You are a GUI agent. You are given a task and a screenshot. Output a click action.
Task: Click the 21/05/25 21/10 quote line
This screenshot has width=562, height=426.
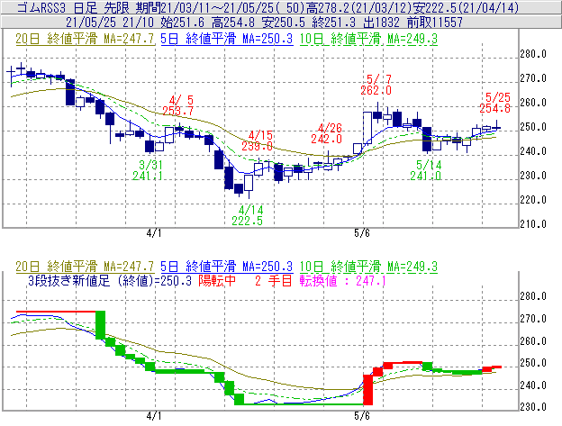264,23
